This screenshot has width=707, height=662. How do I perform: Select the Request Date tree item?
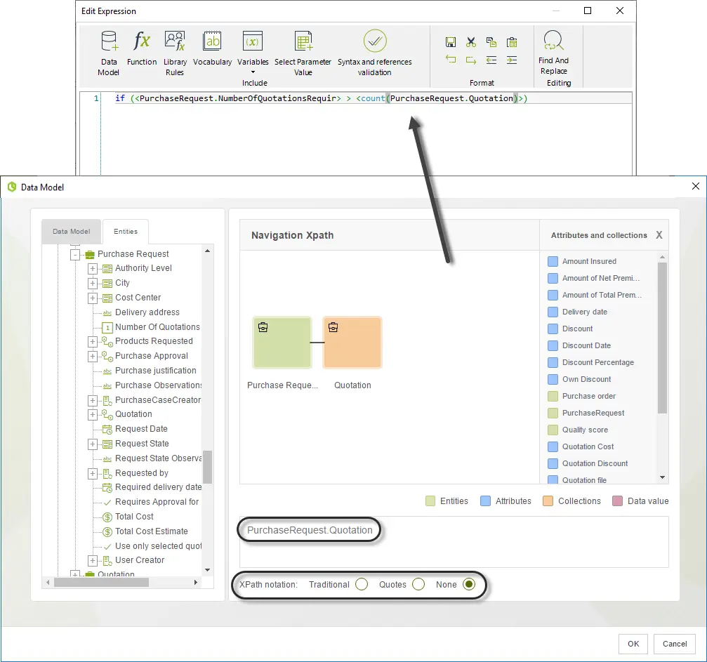pos(141,429)
